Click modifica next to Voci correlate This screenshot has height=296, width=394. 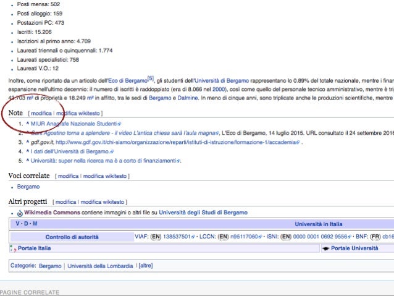pyautogui.click(x=69, y=176)
